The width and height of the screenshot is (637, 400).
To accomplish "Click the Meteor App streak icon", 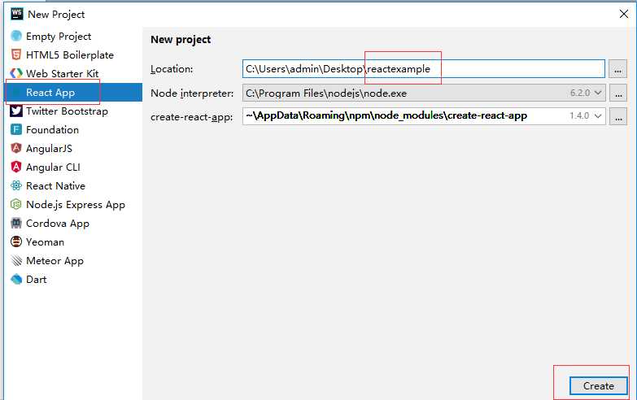I will tap(16, 260).
